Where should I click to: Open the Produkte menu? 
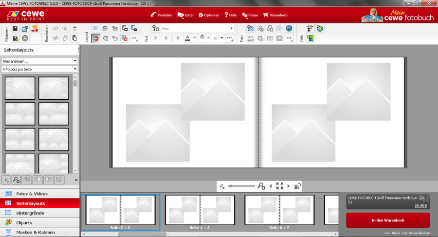(162, 15)
